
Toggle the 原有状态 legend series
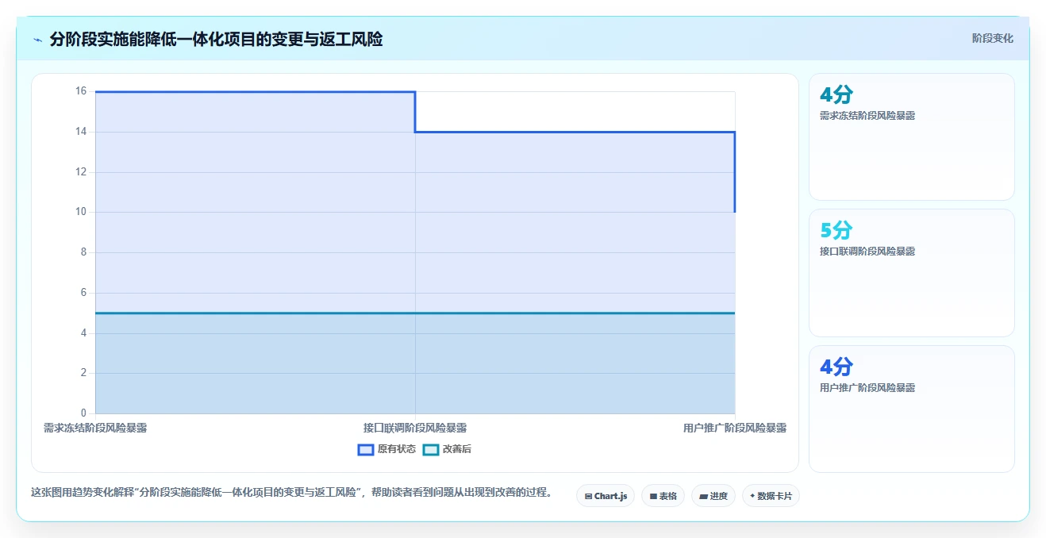pos(386,449)
